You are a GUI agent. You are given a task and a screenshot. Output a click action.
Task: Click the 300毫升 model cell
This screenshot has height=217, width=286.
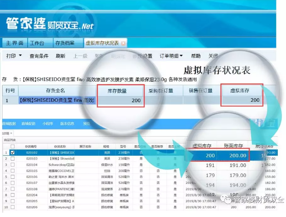[124, 171]
